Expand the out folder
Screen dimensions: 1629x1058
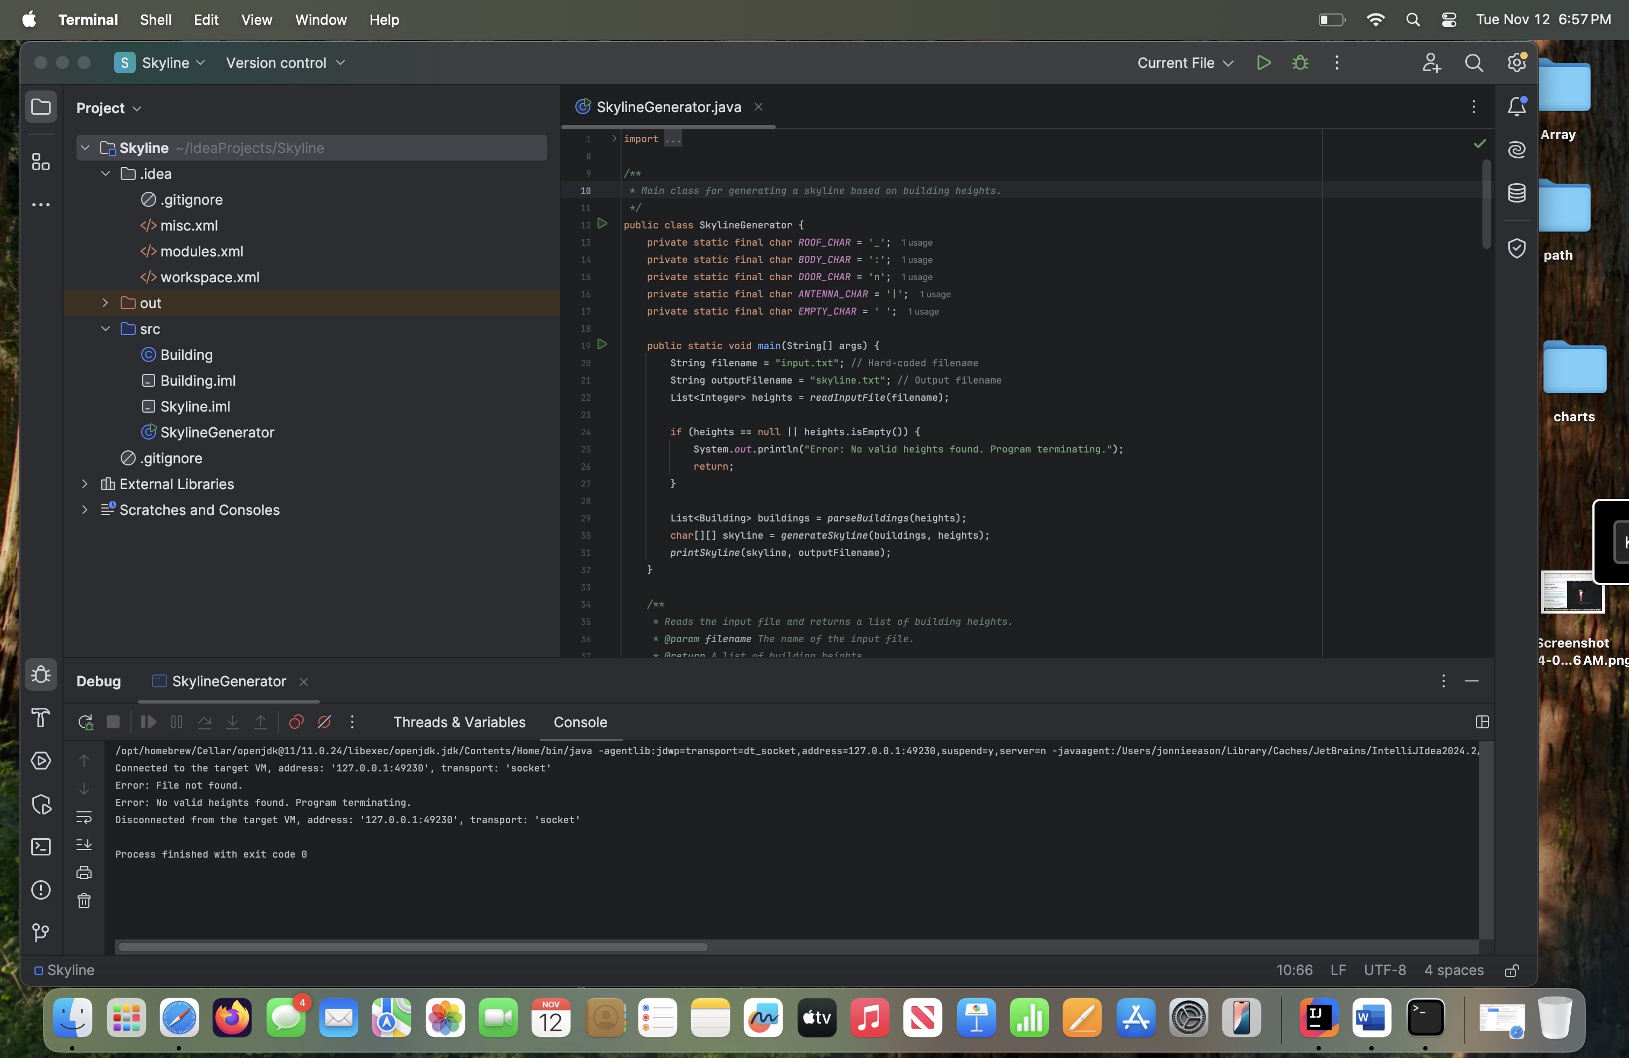pos(105,303)
